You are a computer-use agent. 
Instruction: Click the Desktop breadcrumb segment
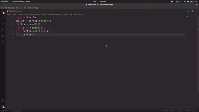(x=20, y=15)
